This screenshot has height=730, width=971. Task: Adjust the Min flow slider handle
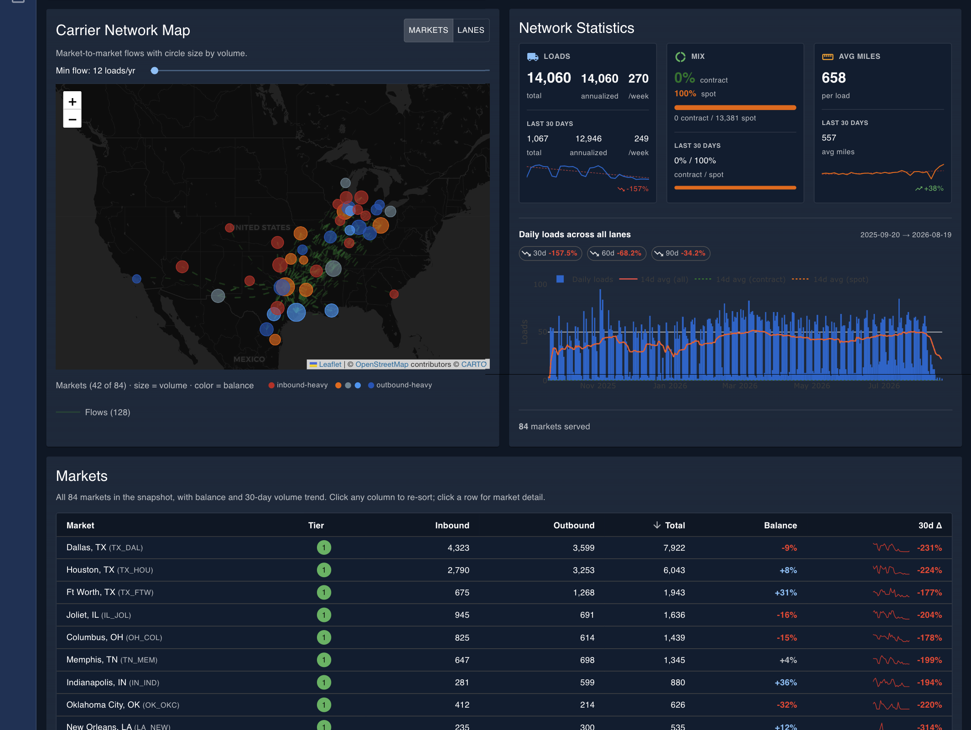pyautogui.click(x=155, y=71)
